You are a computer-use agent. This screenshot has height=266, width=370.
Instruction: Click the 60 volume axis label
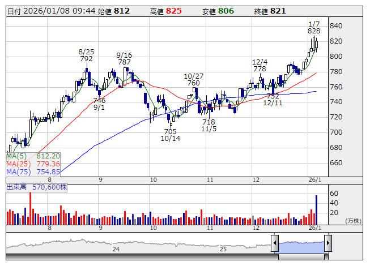click(334, 194)
